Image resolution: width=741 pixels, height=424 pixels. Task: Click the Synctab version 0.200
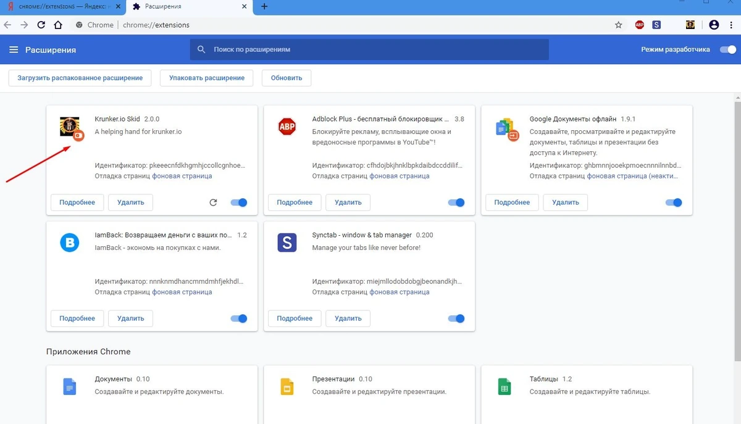tap(424, 235)
